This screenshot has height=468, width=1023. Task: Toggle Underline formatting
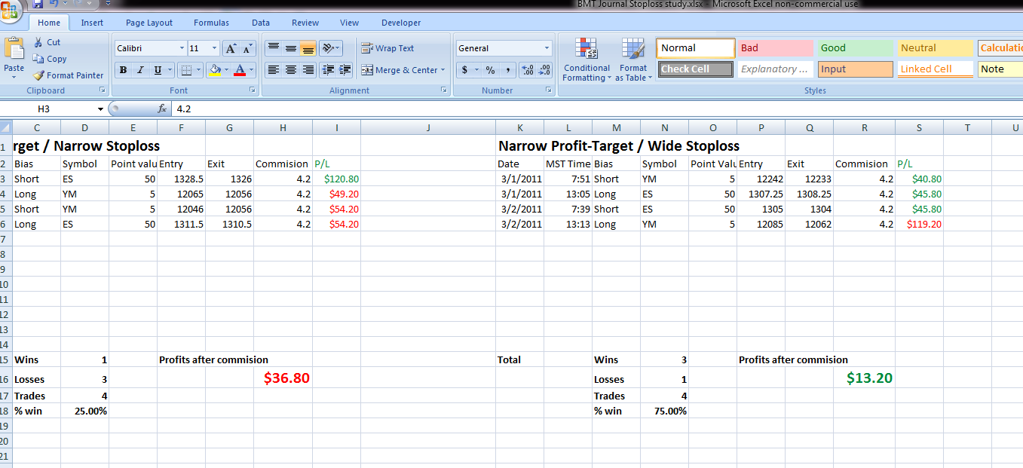coord(158,70)
